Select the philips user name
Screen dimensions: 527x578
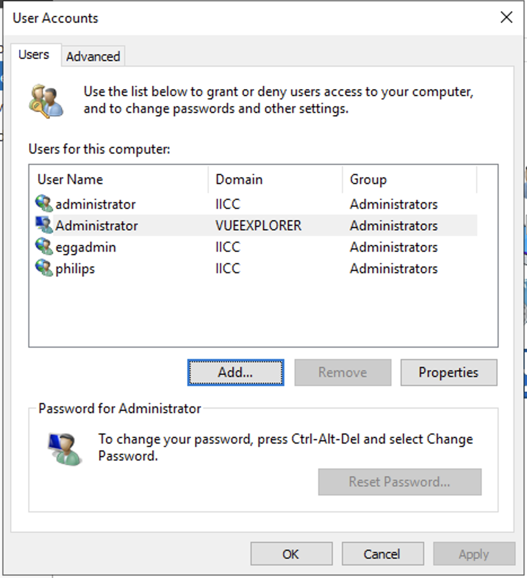75,268
